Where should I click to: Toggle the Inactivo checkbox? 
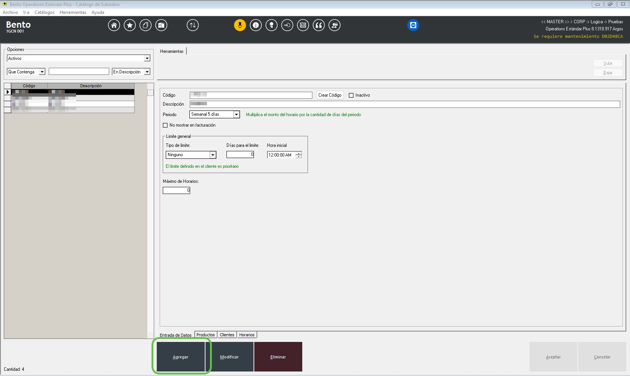[351, 95]
